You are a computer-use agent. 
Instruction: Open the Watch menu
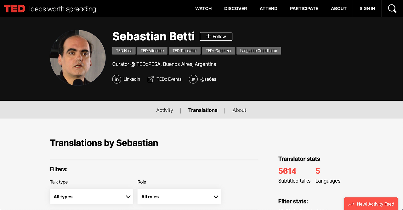203,9
